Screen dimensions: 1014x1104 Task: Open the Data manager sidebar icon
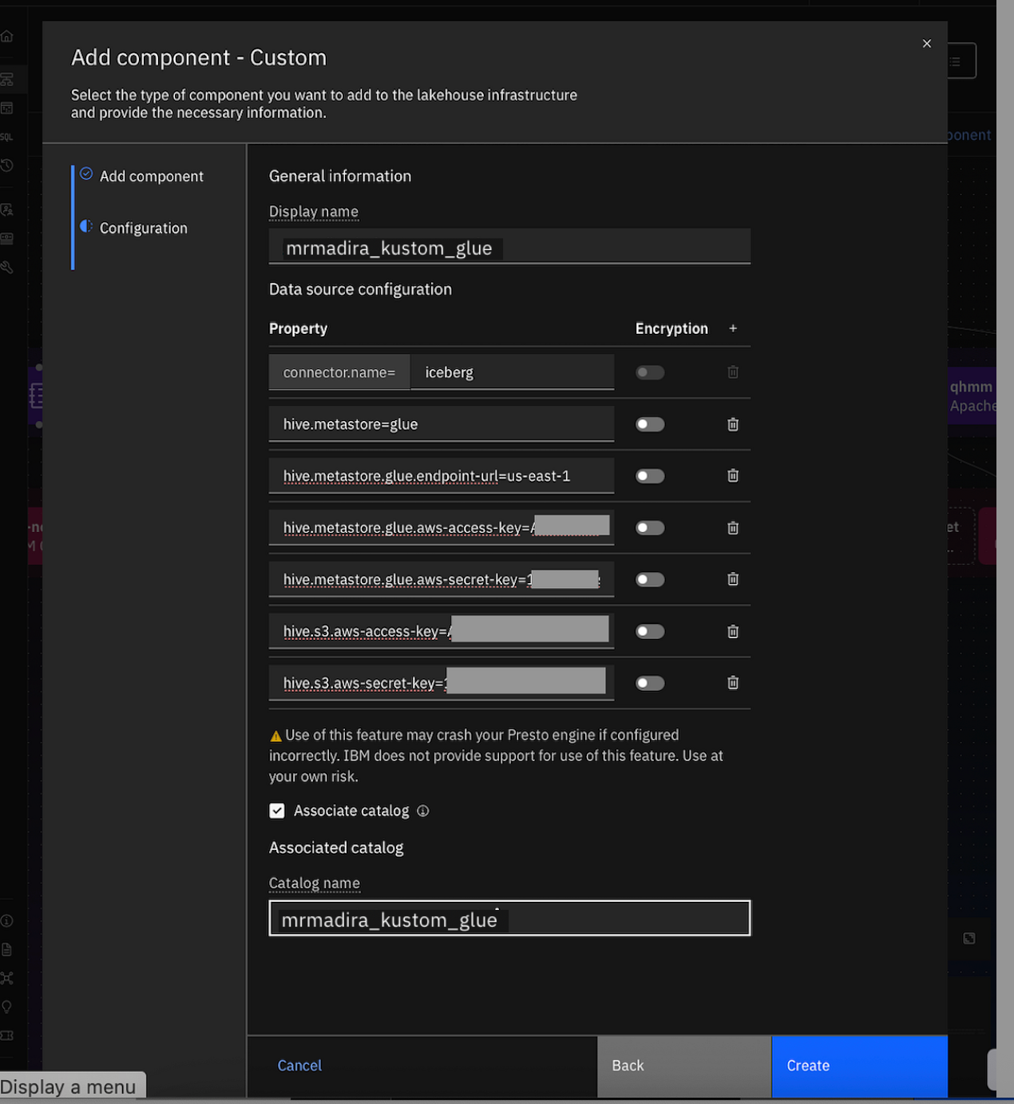tap(7, 108)
